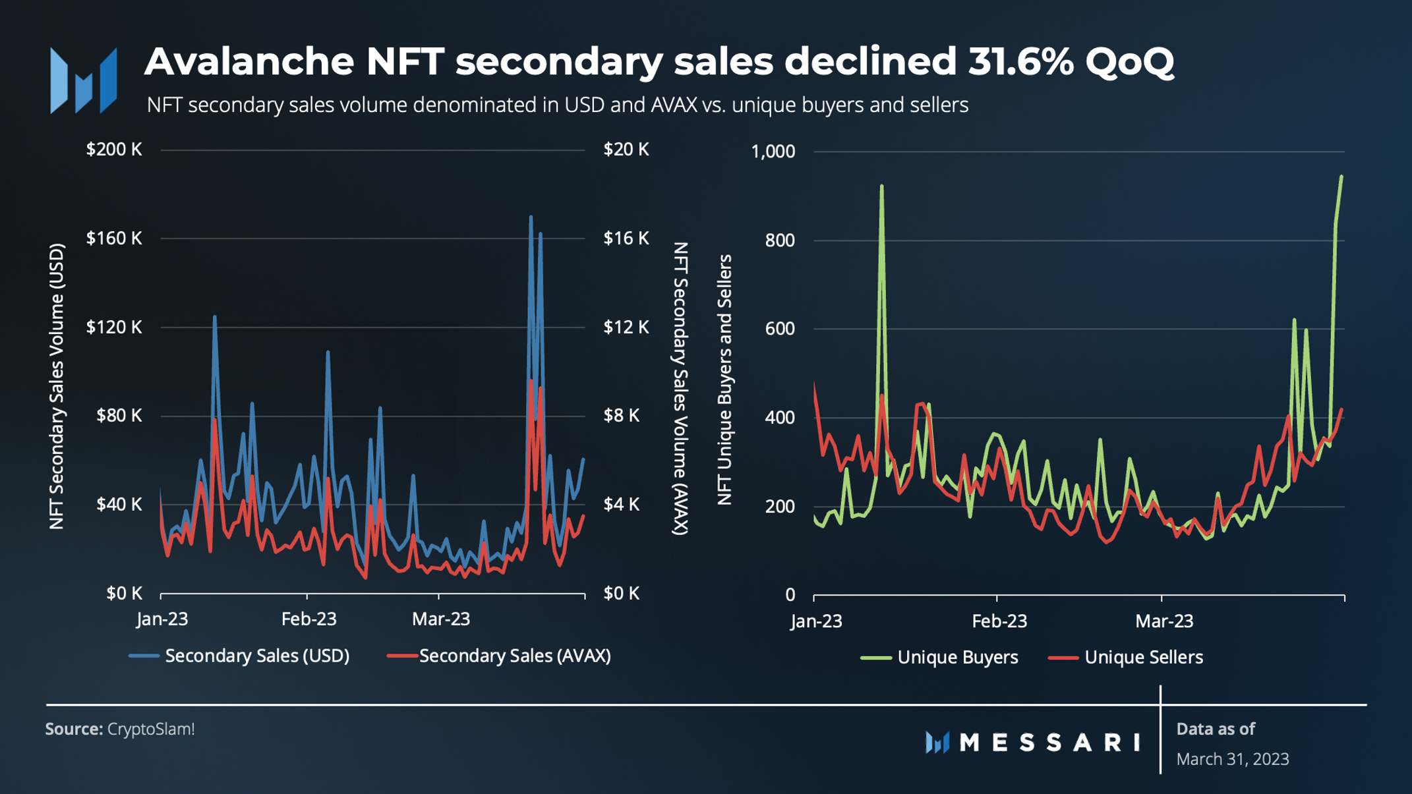Click the $200 K axis label on the left
The width and height of the screenshot is (1412, 794).
114,150
